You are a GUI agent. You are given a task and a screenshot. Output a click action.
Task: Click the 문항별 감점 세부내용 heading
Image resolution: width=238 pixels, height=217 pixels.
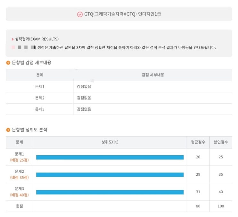(32, 62)
